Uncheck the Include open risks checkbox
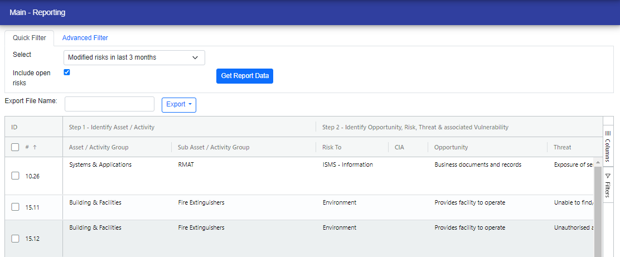 pos(67,72)
